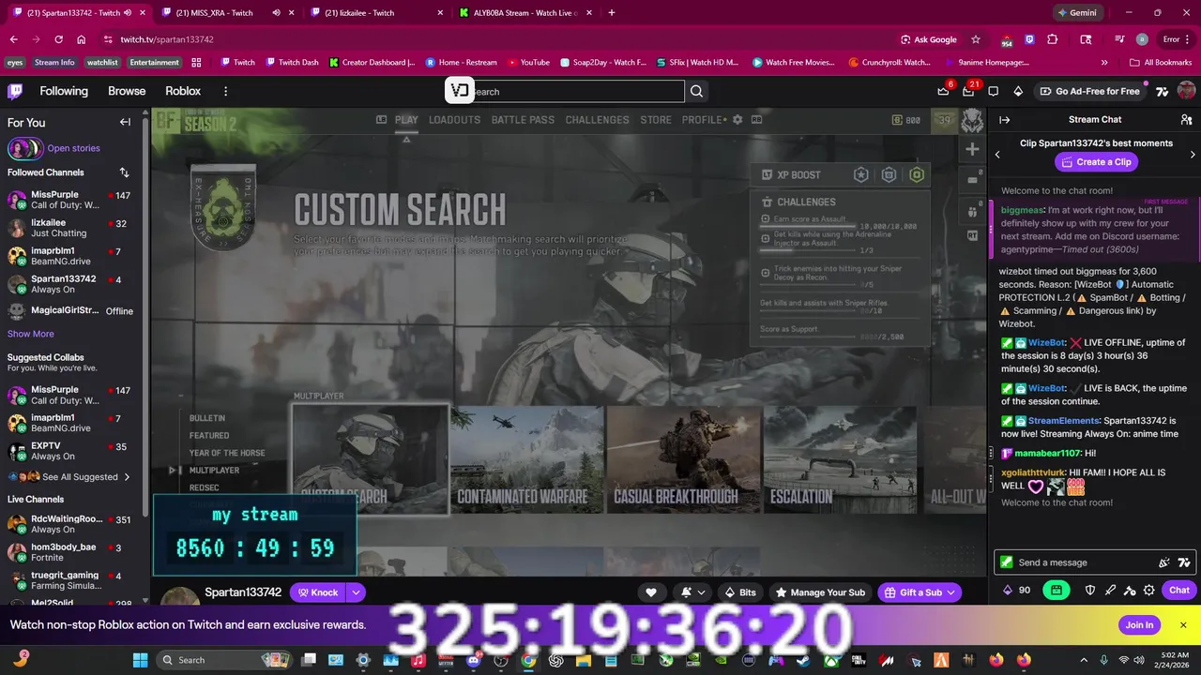Click the Bits cheer button
1201x675 pixels.
click(x=741, y=592)
